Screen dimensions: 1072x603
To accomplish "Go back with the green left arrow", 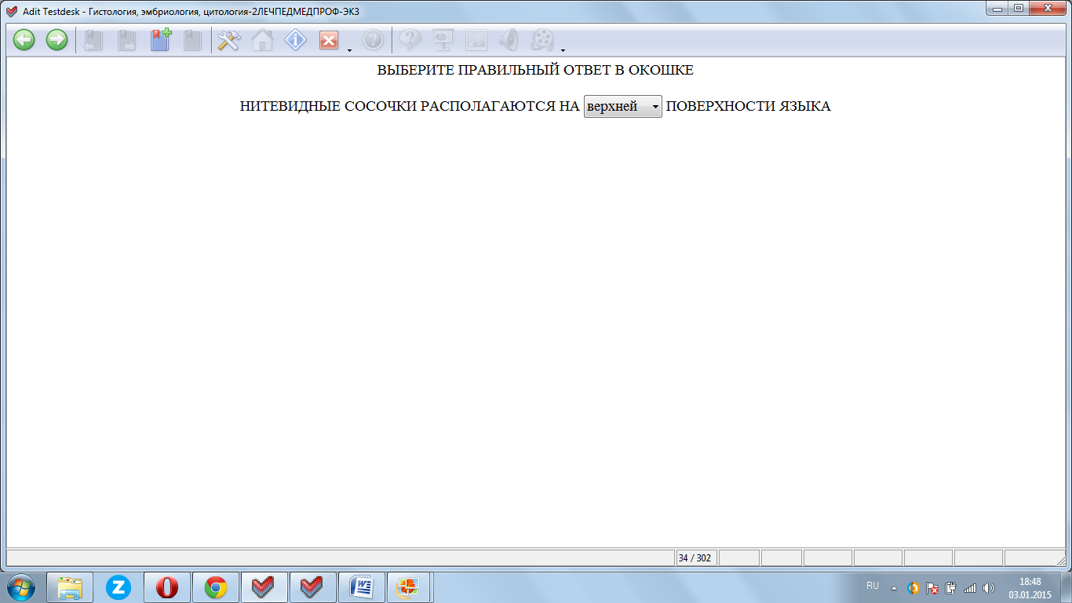I will [x=24, y=40].
